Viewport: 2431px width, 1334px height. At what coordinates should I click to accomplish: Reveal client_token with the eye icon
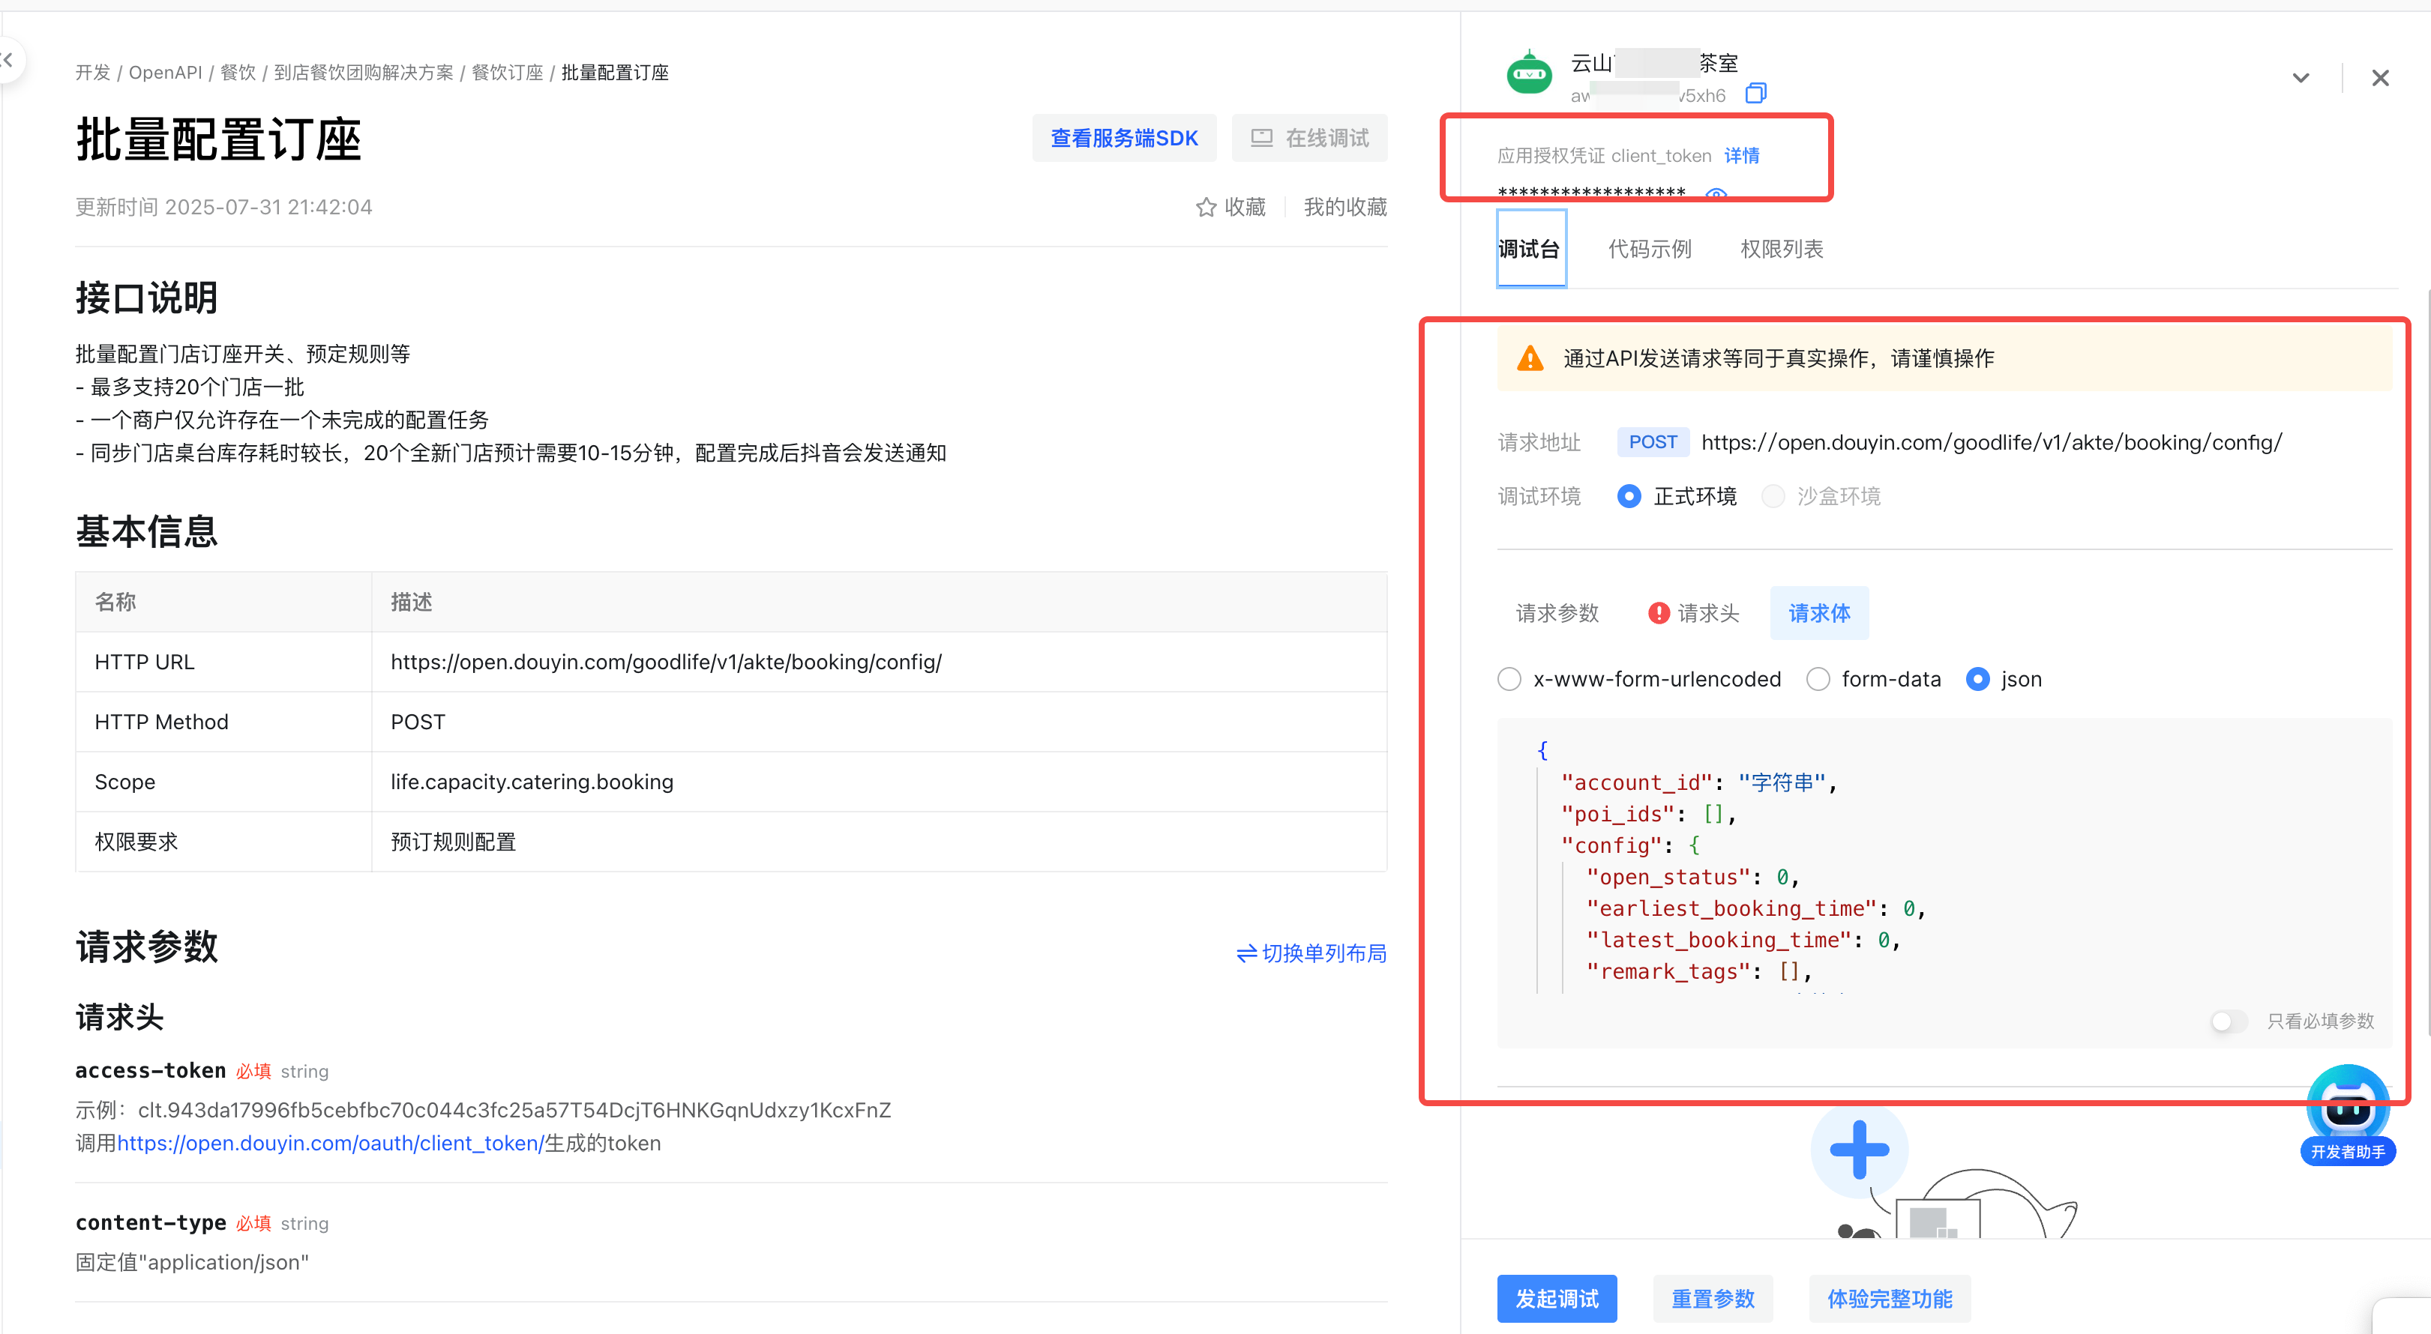(x=1716, y=193)
